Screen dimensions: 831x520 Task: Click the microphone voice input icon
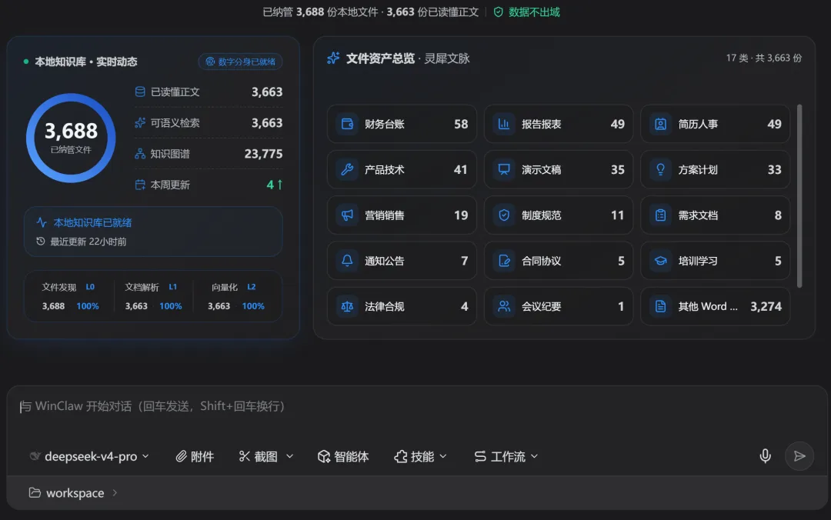(x=765, y=456)
